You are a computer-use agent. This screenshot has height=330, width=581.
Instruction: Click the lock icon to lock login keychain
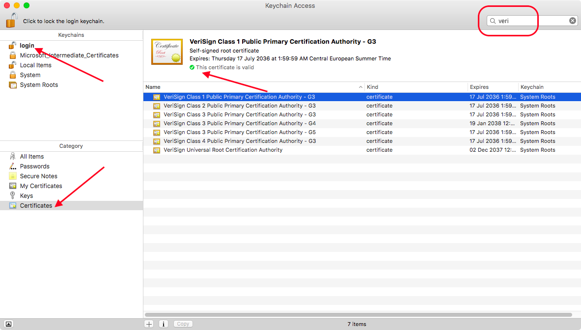pyautogui.click(x=12, y=20)
